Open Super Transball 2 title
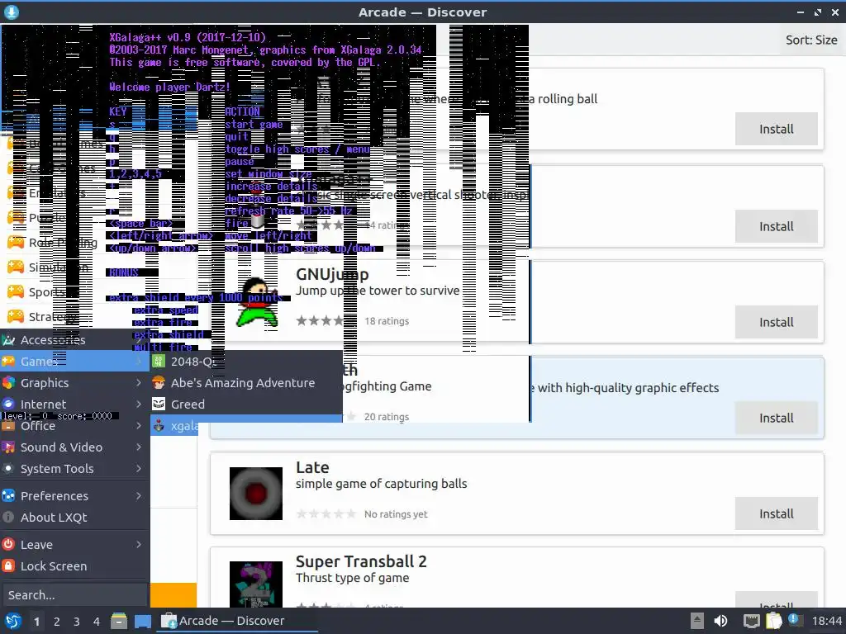 (x=361, y=561)
